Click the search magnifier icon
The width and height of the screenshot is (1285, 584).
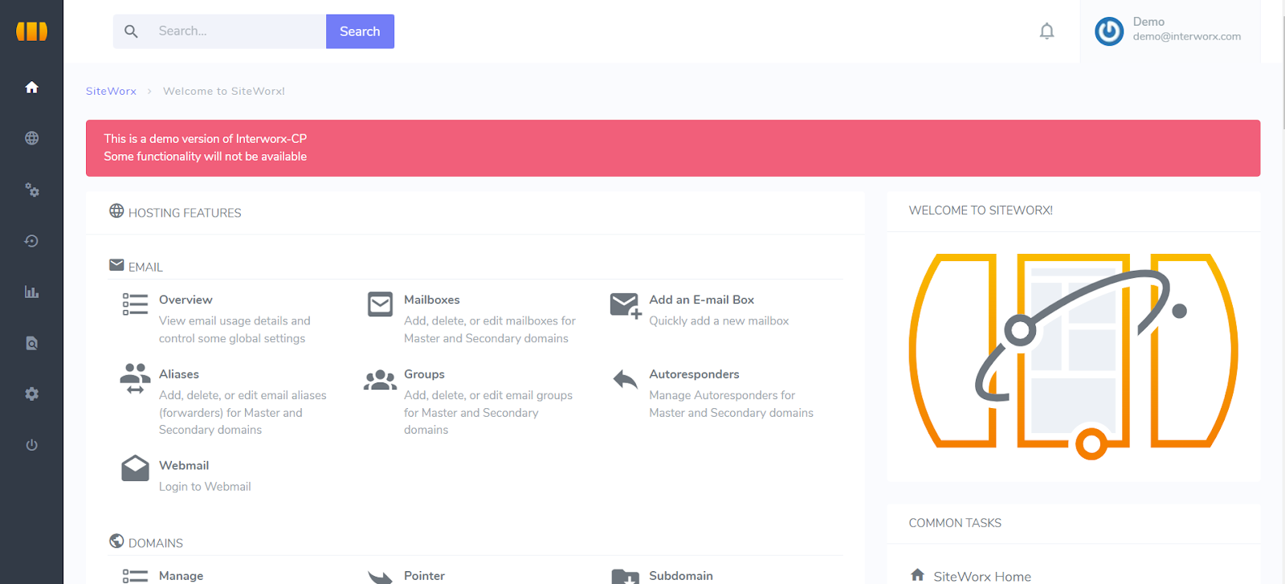click(x=131, y=31)
